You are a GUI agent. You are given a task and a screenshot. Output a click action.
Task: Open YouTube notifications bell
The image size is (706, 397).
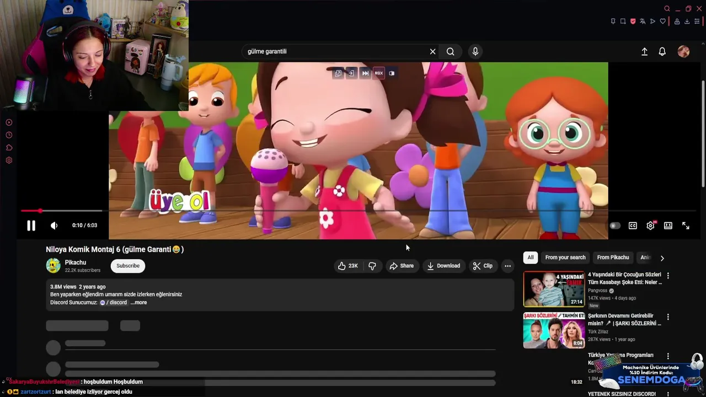(x=662, y=51)
